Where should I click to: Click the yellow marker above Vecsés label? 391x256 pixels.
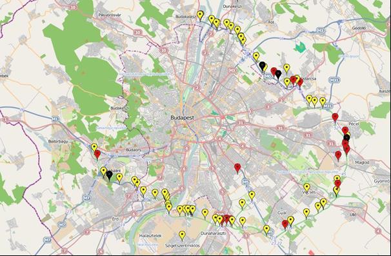[x=306, y=188]
